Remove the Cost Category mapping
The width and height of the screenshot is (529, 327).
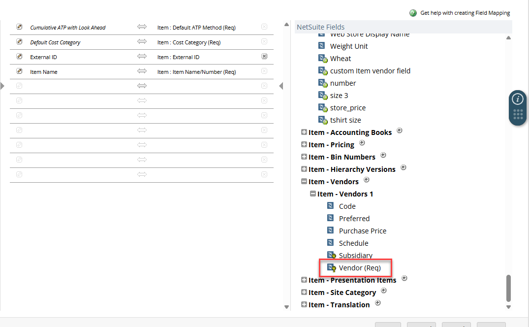(264, 41)
